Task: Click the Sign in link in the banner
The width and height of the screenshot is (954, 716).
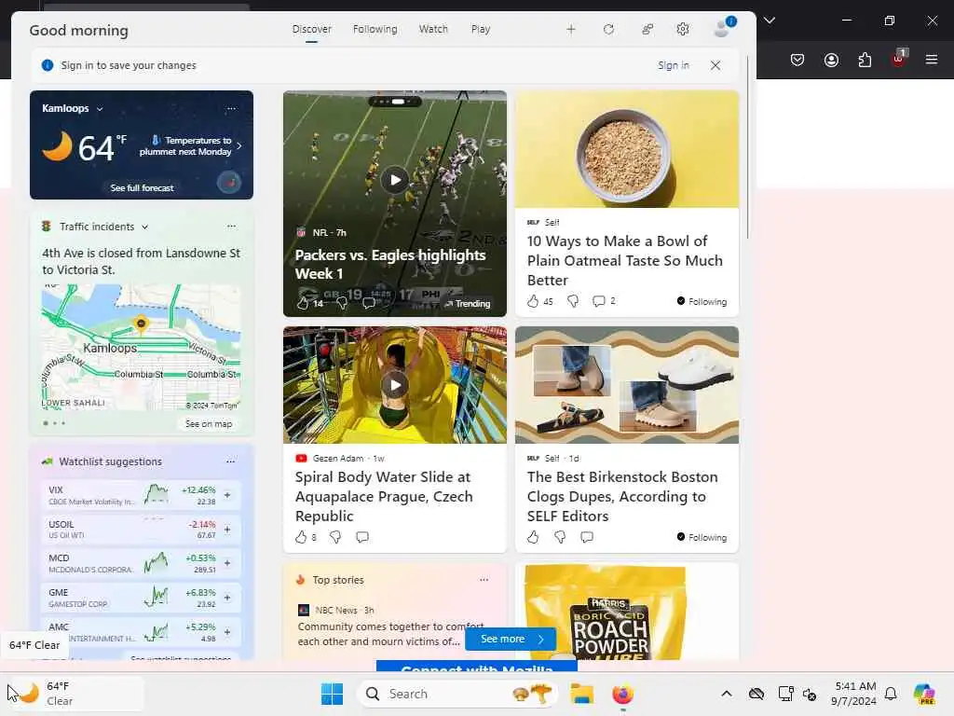Action: point(674,65)
